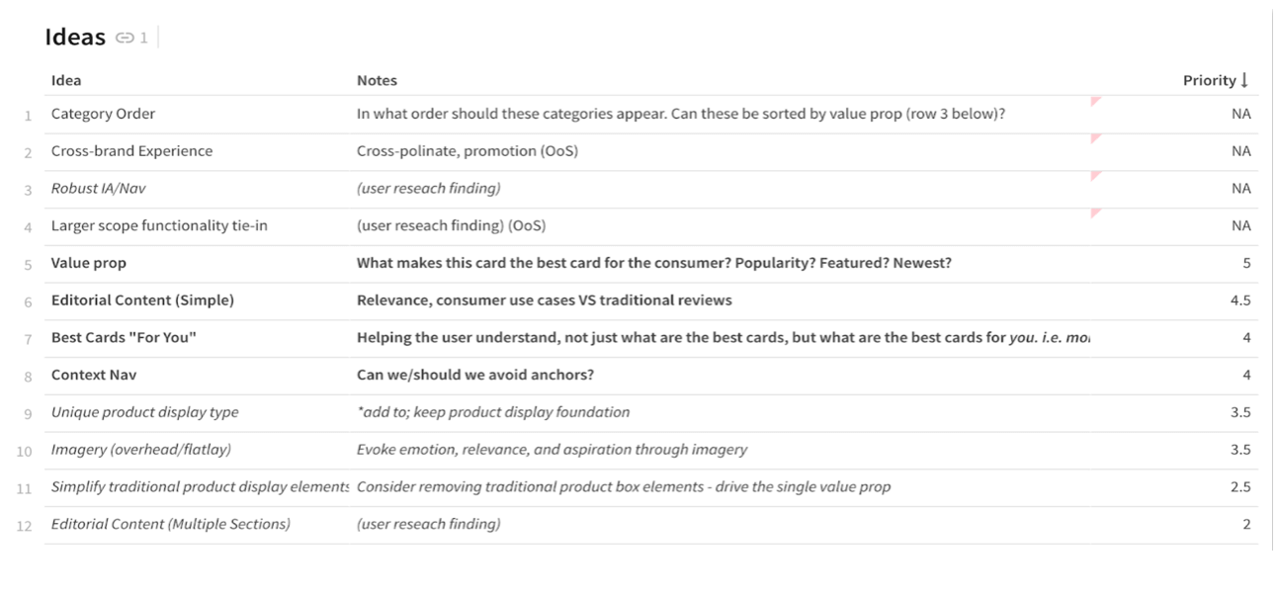Viewport: 1279px width, 599px height.
Task: Click the Value prop idea cell
Action: [89, 263]
